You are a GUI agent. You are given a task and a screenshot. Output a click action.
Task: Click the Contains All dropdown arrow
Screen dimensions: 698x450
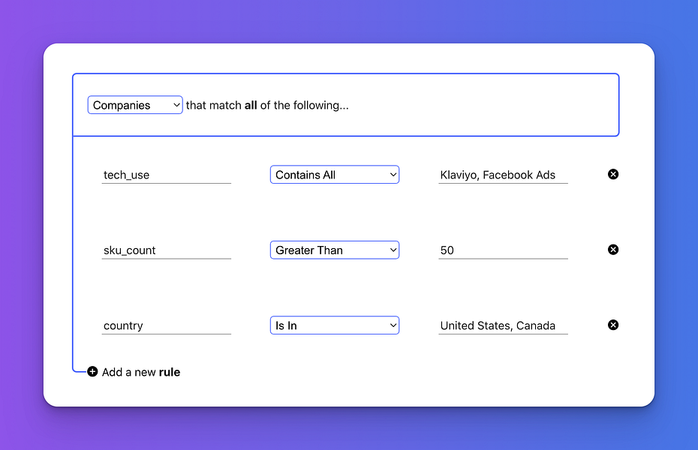pos(393,175)
